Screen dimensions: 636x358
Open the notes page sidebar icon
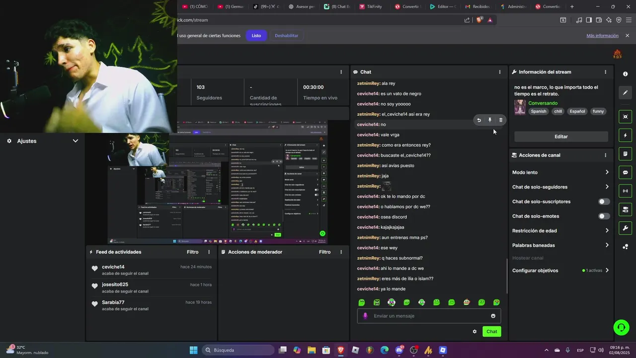(625, 154)
